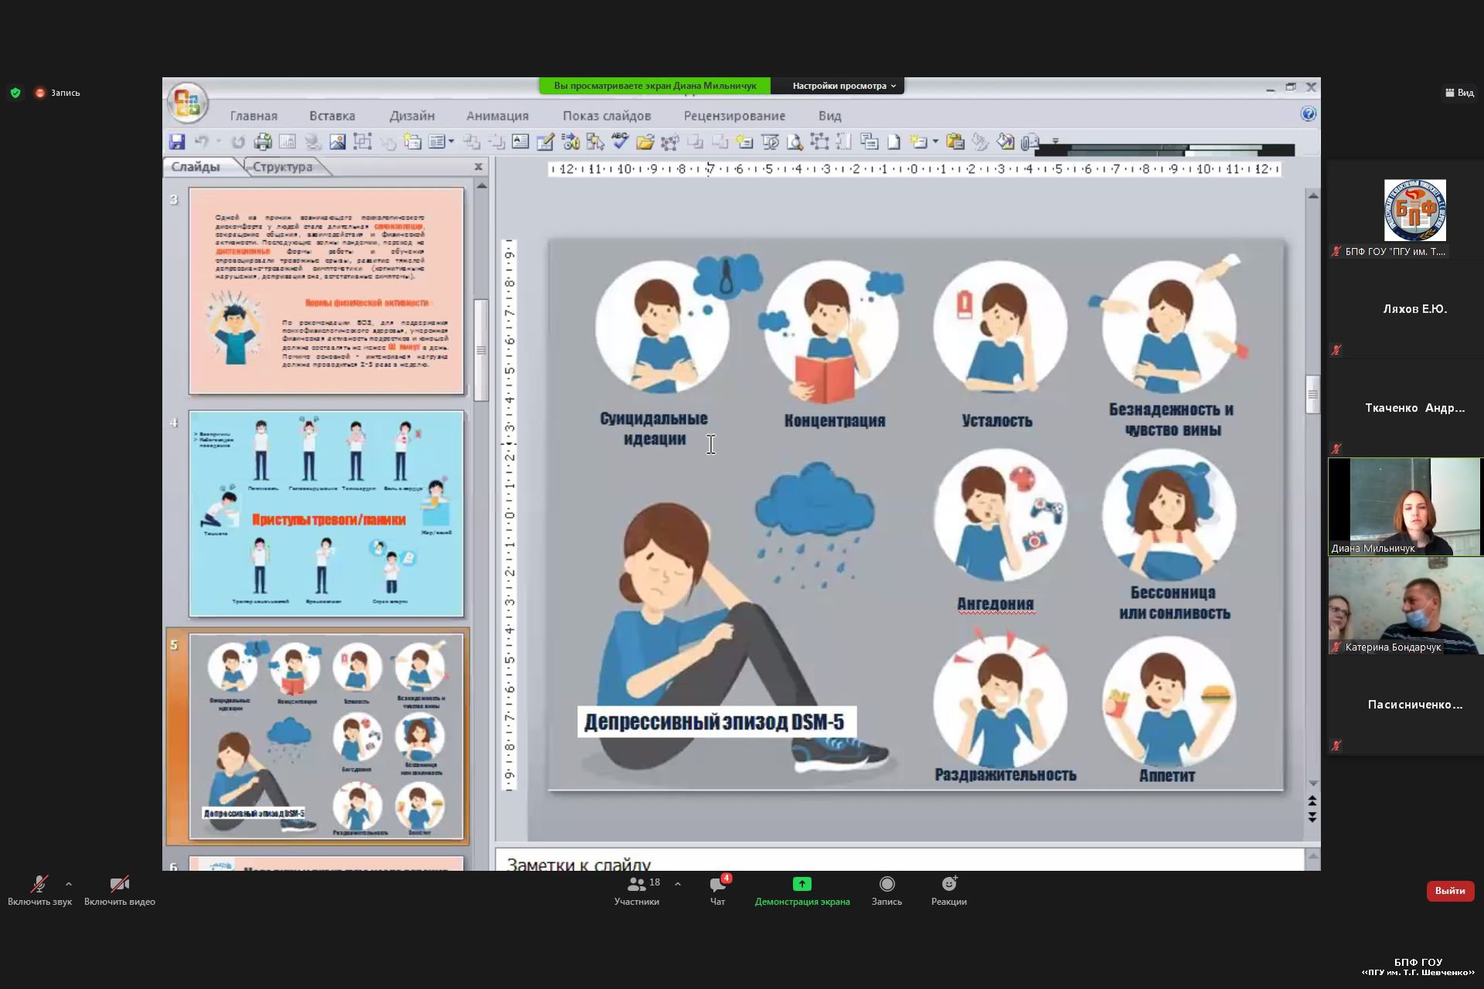Click Демонстрация экрана share button
The height and width of the screenshot is (989, 1484).
coord(802,891)
